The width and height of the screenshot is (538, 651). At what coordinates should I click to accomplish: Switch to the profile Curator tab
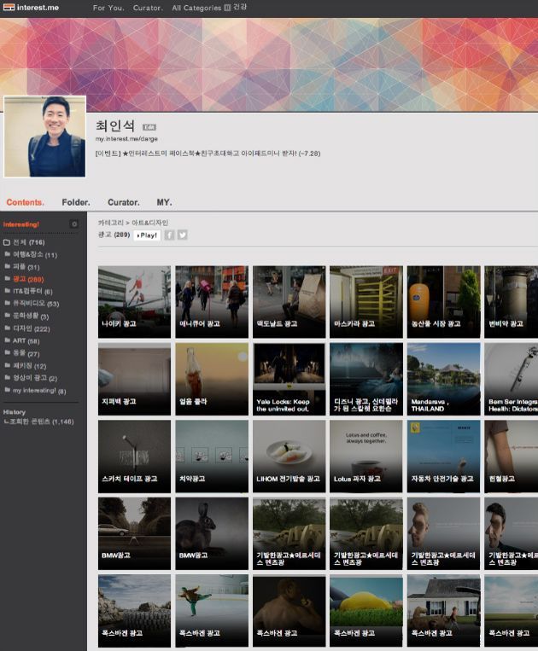124,202
